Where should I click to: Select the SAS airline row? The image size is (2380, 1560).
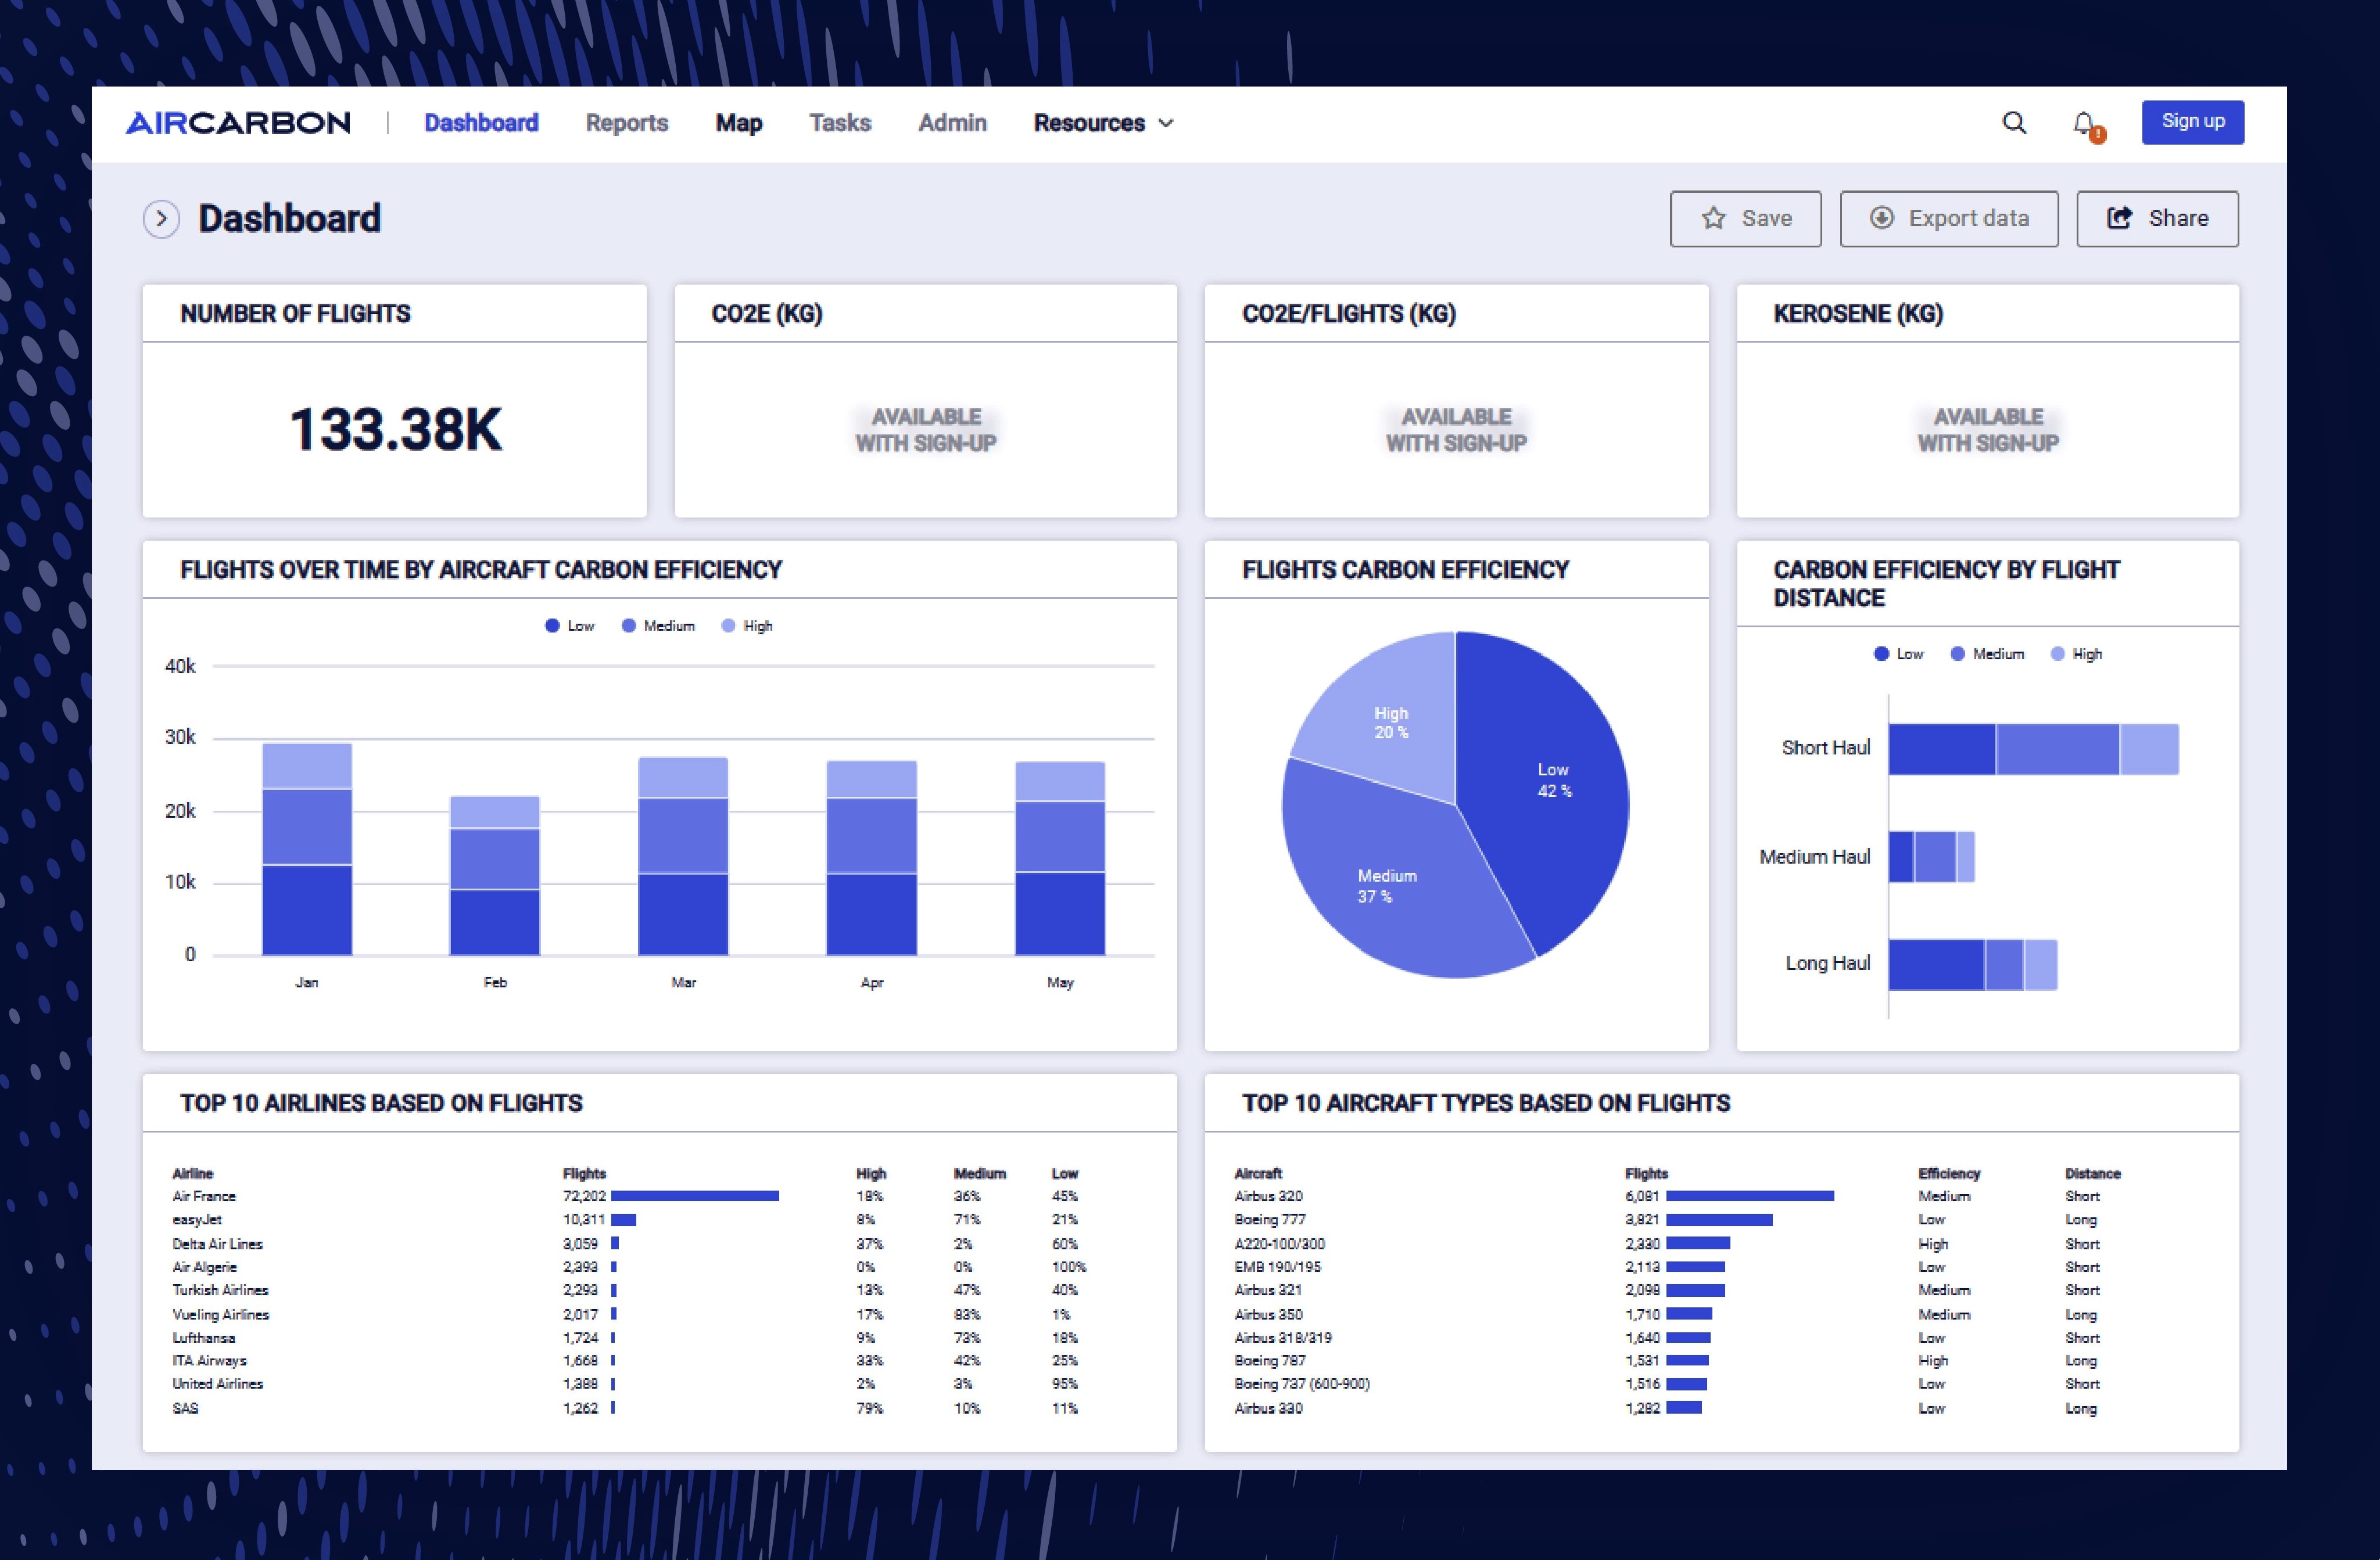(x=630, y=1408)
